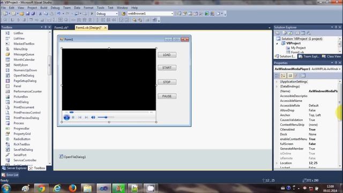Screen dimensions: 343x193
Task: Toggle the Properties view button in Properties toolbar
Action: (290, 76)
